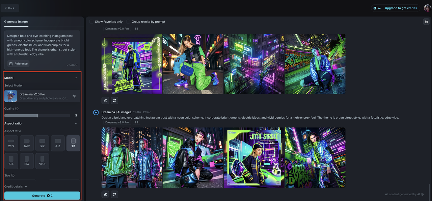Switch to Generate images tab
432x201 pixels.
[16, 22]
